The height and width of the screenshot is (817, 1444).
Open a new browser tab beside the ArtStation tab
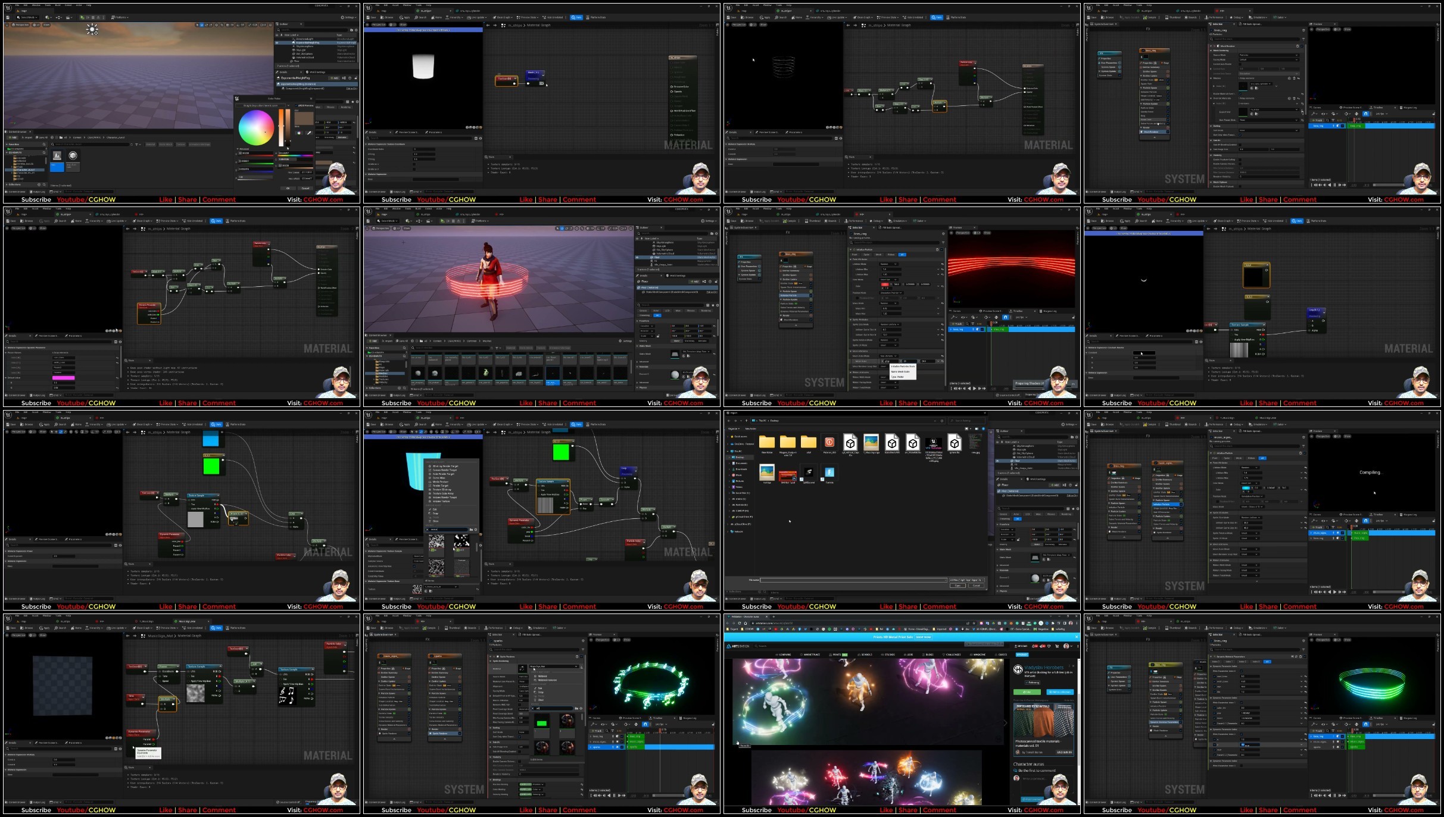(x=774, y=616)
